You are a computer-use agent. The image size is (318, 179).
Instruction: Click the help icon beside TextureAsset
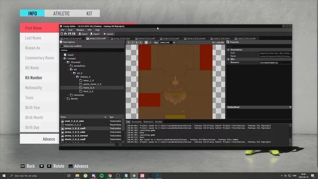click(290, 107)
